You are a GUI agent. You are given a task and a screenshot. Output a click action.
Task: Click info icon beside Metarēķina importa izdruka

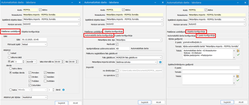(160, 62)
